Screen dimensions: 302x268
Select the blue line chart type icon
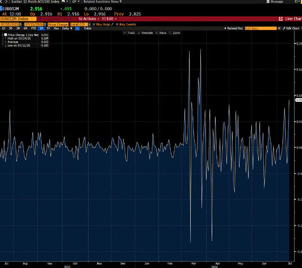tap(77, 28)
